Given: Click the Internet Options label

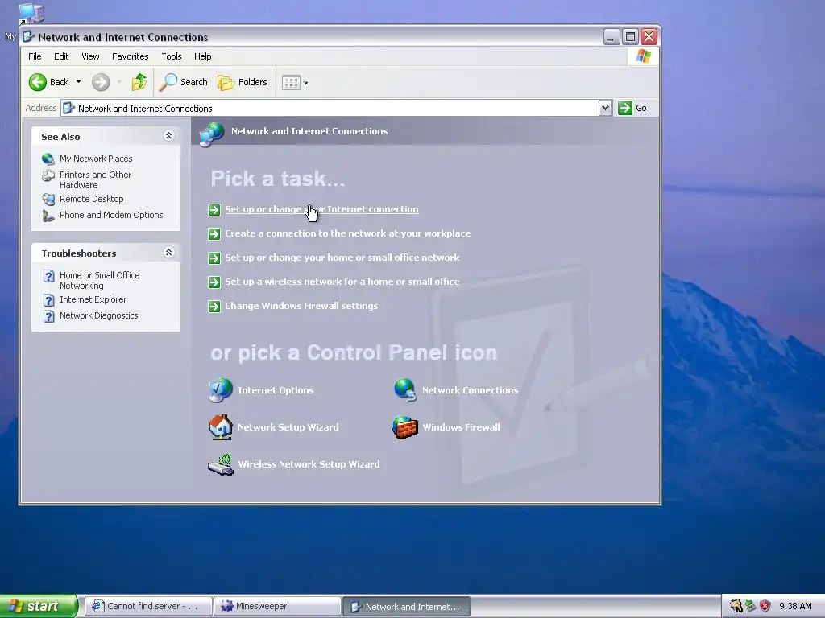Looking at the screenshot, I should pyautogui.click(x=276, y=390).
